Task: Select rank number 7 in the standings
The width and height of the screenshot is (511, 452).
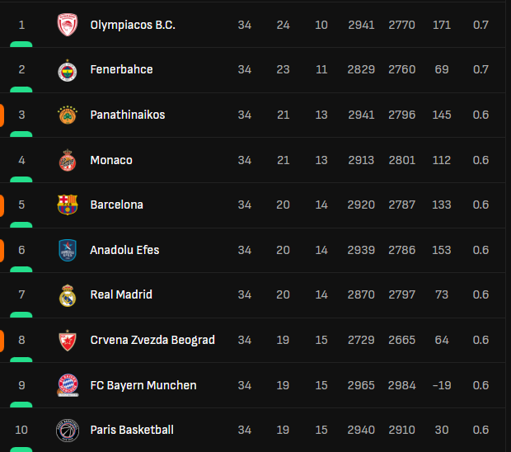Action: (21, 294)
